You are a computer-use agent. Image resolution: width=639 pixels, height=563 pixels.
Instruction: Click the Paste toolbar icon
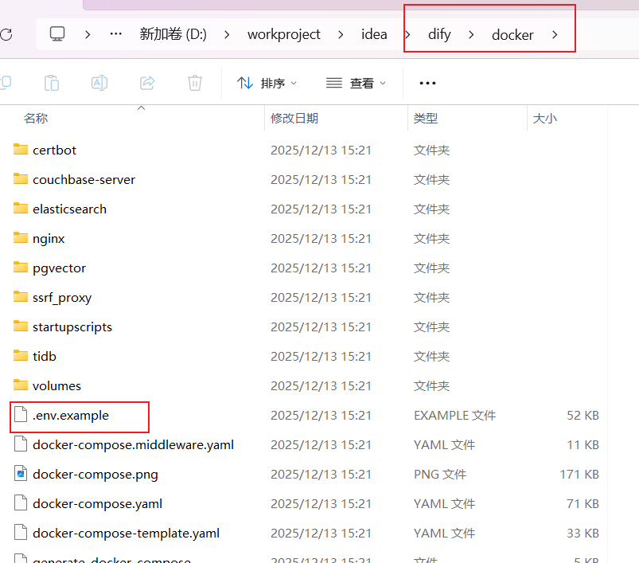click(x=52, y=83)
